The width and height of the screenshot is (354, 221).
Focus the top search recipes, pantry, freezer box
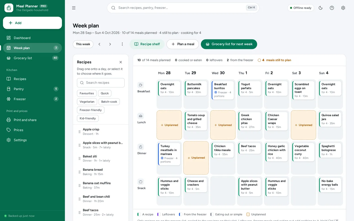(183, 8)
